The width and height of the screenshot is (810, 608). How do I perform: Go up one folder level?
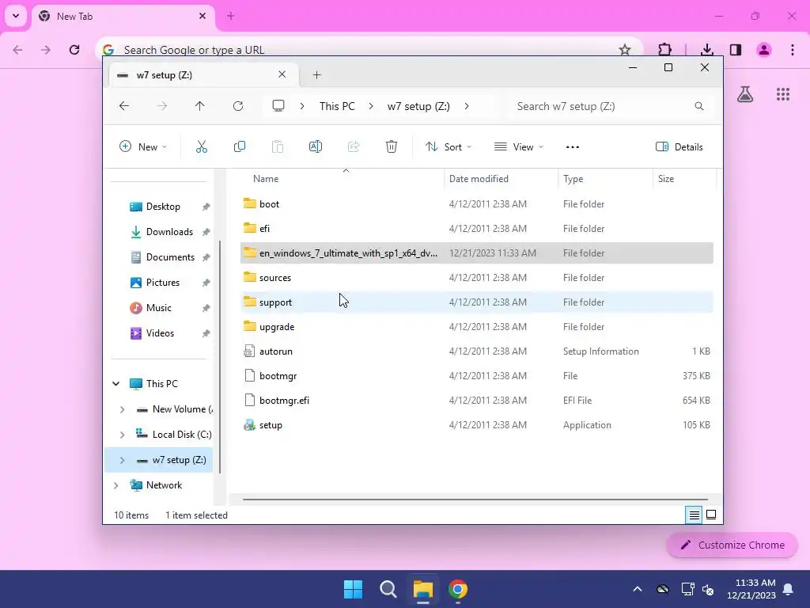(200, 106)
